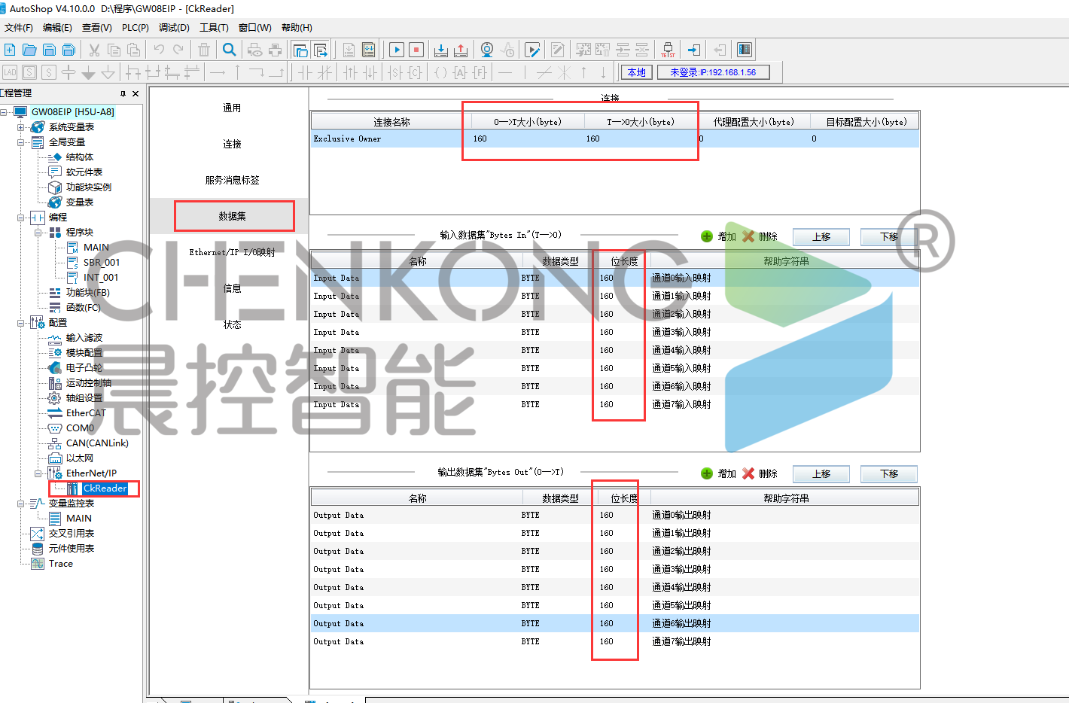The width and height of the screenshot is (1069, 703).
Task: Switch to the 通用 settings tab
Action: [232, 108]
